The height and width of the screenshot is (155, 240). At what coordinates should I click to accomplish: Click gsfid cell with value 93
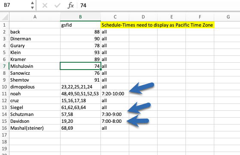click(81, 52)
